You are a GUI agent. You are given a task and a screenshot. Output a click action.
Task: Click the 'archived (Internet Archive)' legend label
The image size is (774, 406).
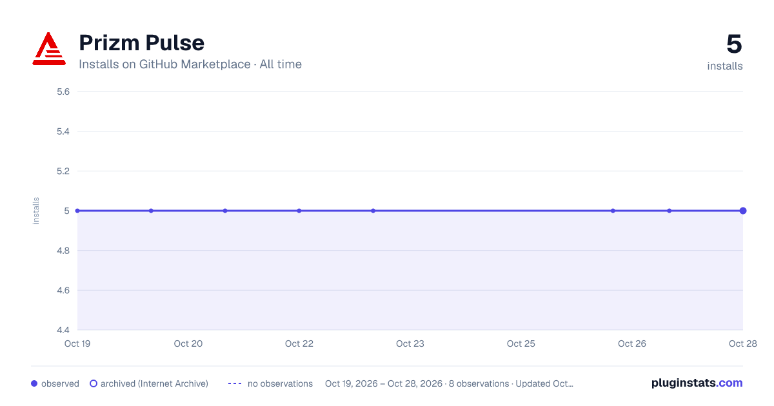click(154, 383)
